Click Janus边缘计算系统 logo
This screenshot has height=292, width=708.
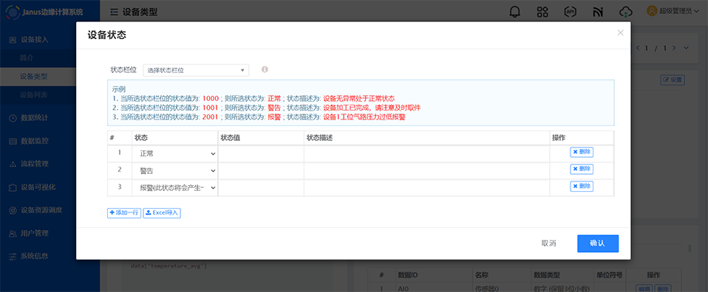pyautogui.click(x=44, y=12)
